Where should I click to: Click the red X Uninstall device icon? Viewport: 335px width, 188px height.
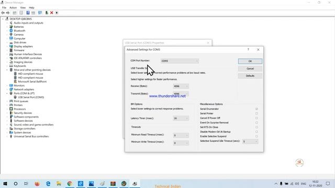pos(52,13)
